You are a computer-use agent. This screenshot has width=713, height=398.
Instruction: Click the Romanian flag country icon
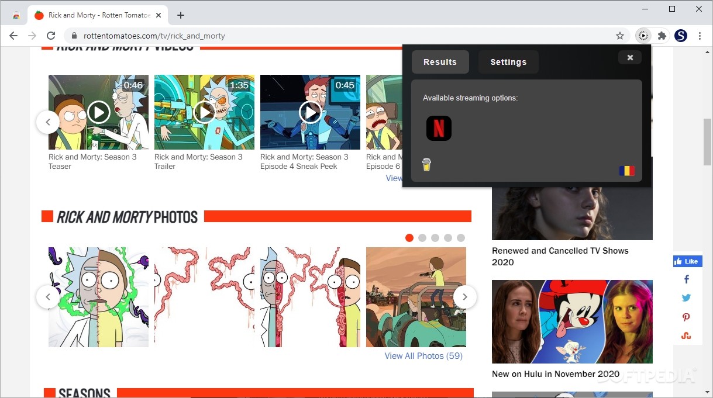[627, 171]
